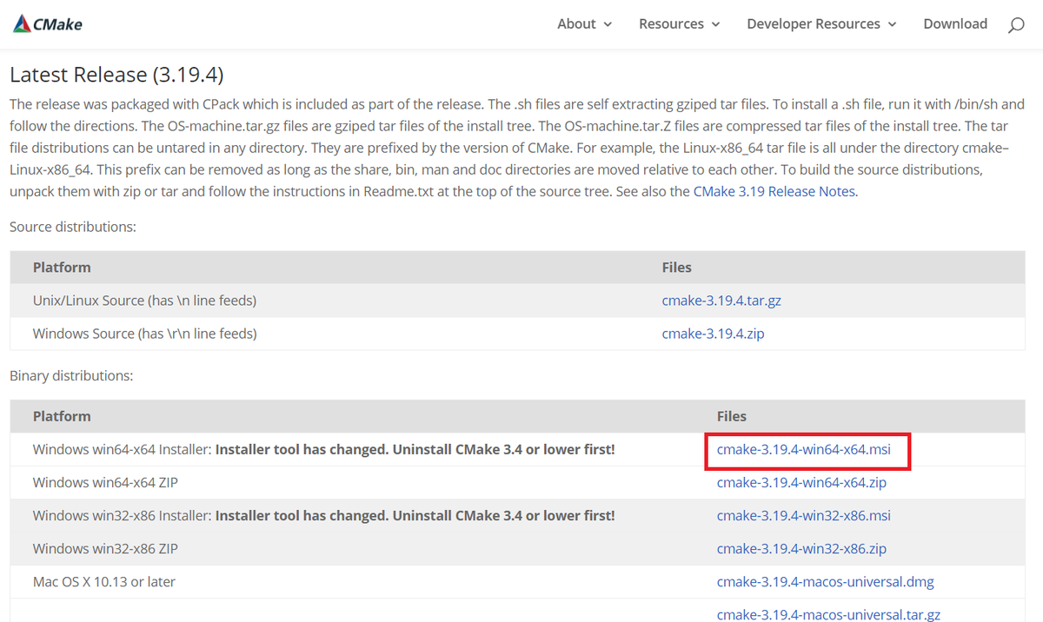The height and width of the screenshot is (622, 1043).
Task: Download cmake-3.19.4-win64-x64.msi installer
Action: (804, 450)
